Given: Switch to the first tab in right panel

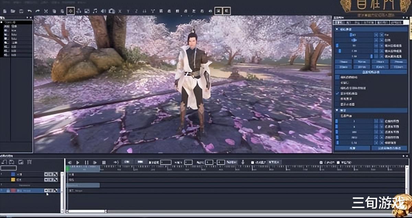Looking at the screenshot, I should 340,23.
